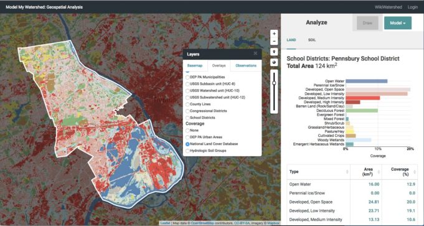Open the WikiWatershed link

389,7
